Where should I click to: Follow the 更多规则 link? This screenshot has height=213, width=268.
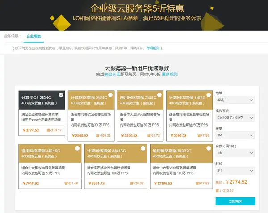pos(170,74)
